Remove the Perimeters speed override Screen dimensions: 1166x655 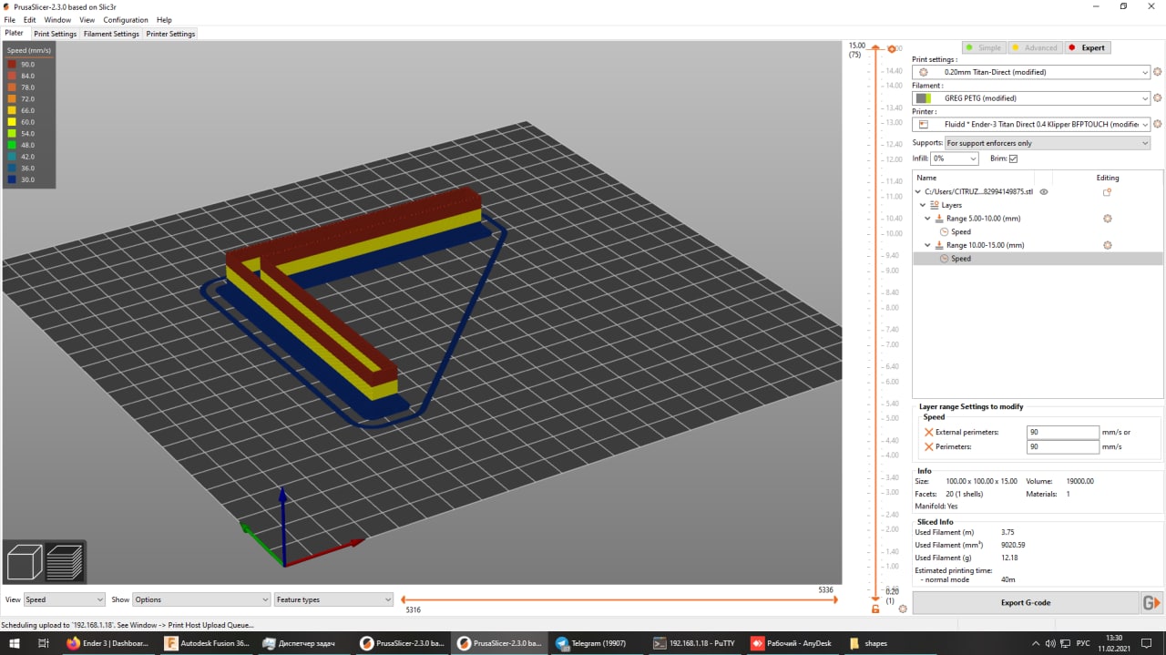click(x=928, y=447)
